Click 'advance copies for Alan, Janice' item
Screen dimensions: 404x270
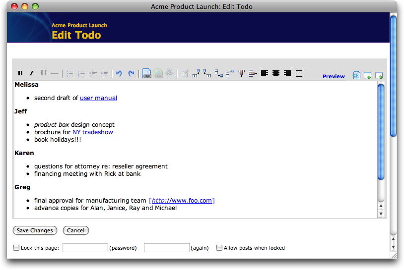pos(105,208)
